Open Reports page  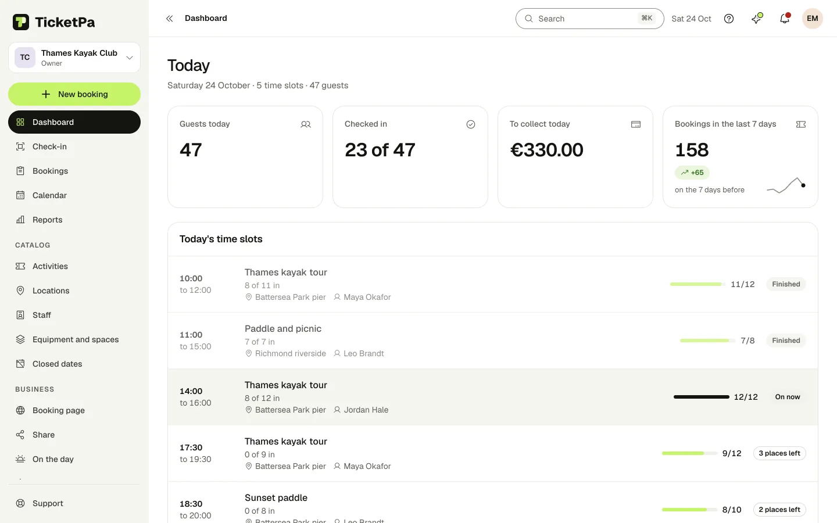pos(74,220)
